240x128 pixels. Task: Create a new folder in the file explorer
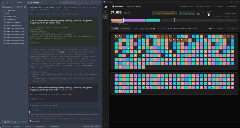[21, 7]
